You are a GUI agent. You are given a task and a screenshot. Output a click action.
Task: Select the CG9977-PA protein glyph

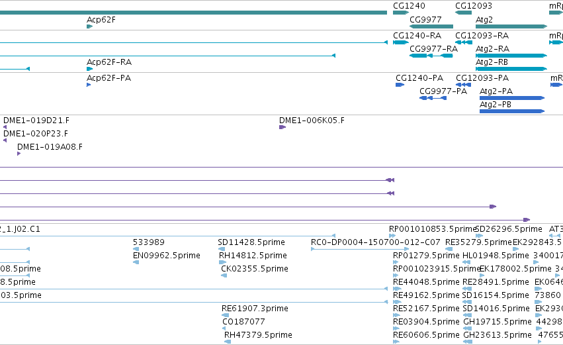tap(433, 98)
